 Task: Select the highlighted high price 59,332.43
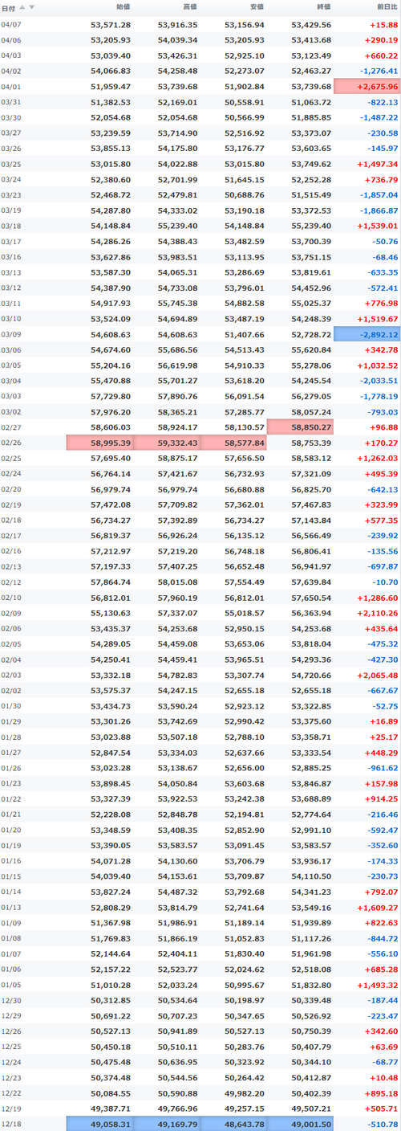point(168,443)
